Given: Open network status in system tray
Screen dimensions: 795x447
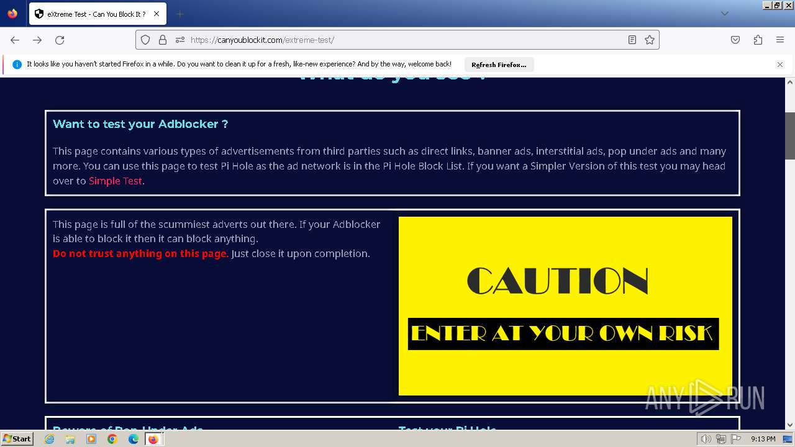Looking at the screenshot, I should pyautogui.click(x=721, y=439).
